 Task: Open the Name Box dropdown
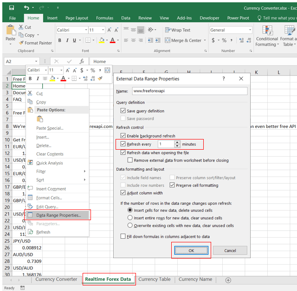click(x=36, y=61)
